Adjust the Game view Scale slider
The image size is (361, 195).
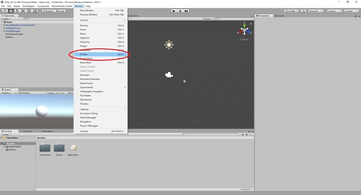tap(57, 93)
